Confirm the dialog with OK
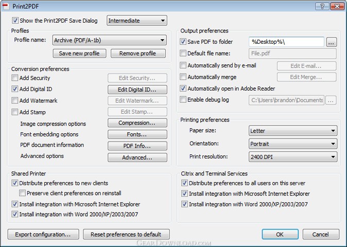This screenshot has height=247, width=347. tap(280, 235)
